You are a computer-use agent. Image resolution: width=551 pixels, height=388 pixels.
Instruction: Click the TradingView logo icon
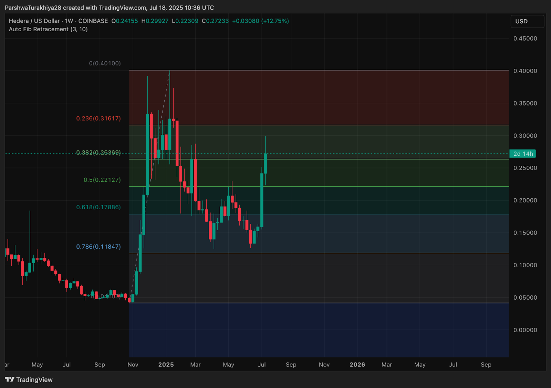pos(10,379)
